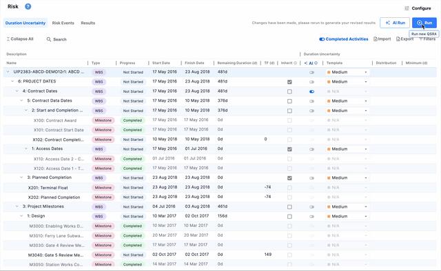This screenshot has width=441, height=271.
Task: Uncheck Inherit for 6: PROJECT DATES
Action: pyautogui.click(x=289, y=82)
